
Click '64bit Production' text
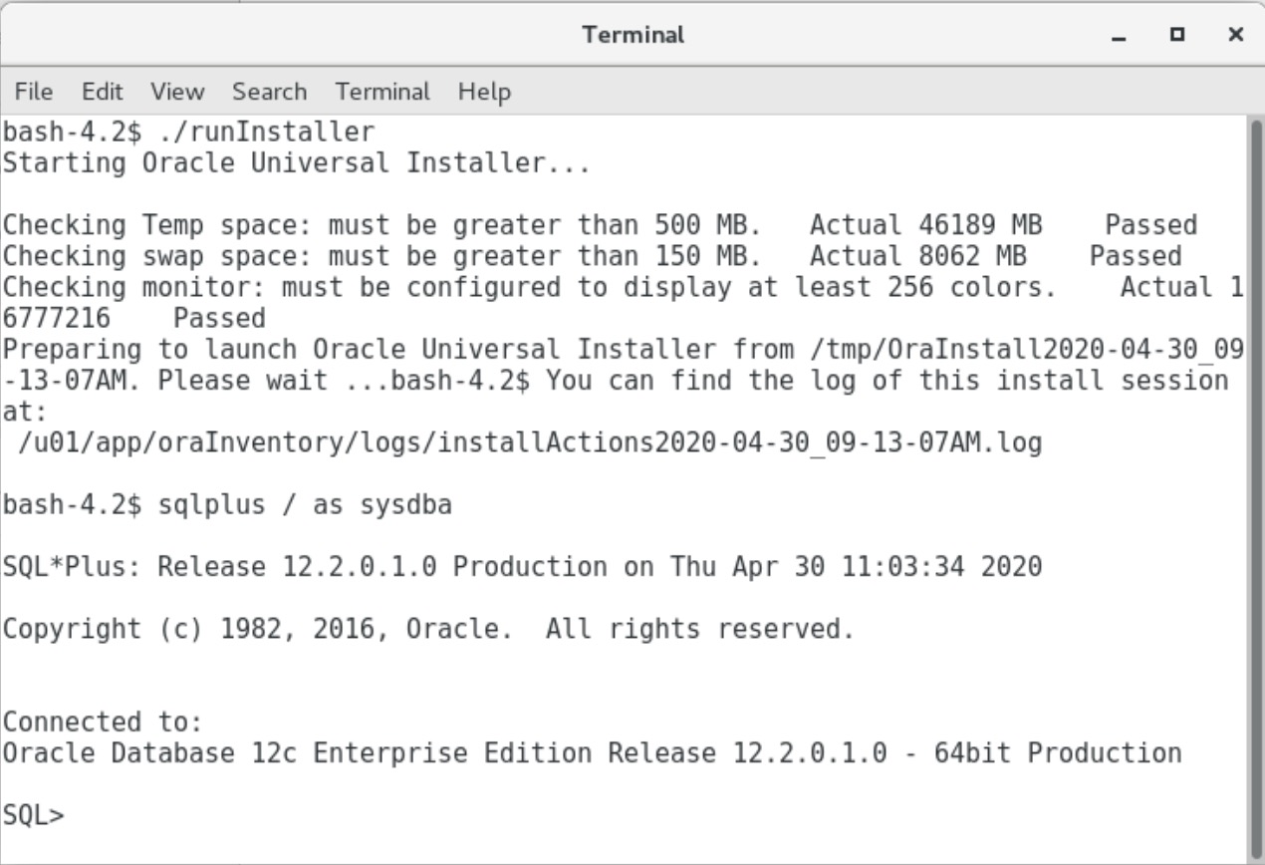tap(1058, 752)
